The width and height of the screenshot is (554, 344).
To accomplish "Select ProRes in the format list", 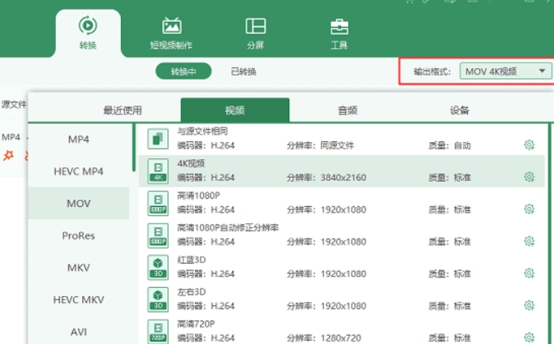I will (x=79, y=235).
